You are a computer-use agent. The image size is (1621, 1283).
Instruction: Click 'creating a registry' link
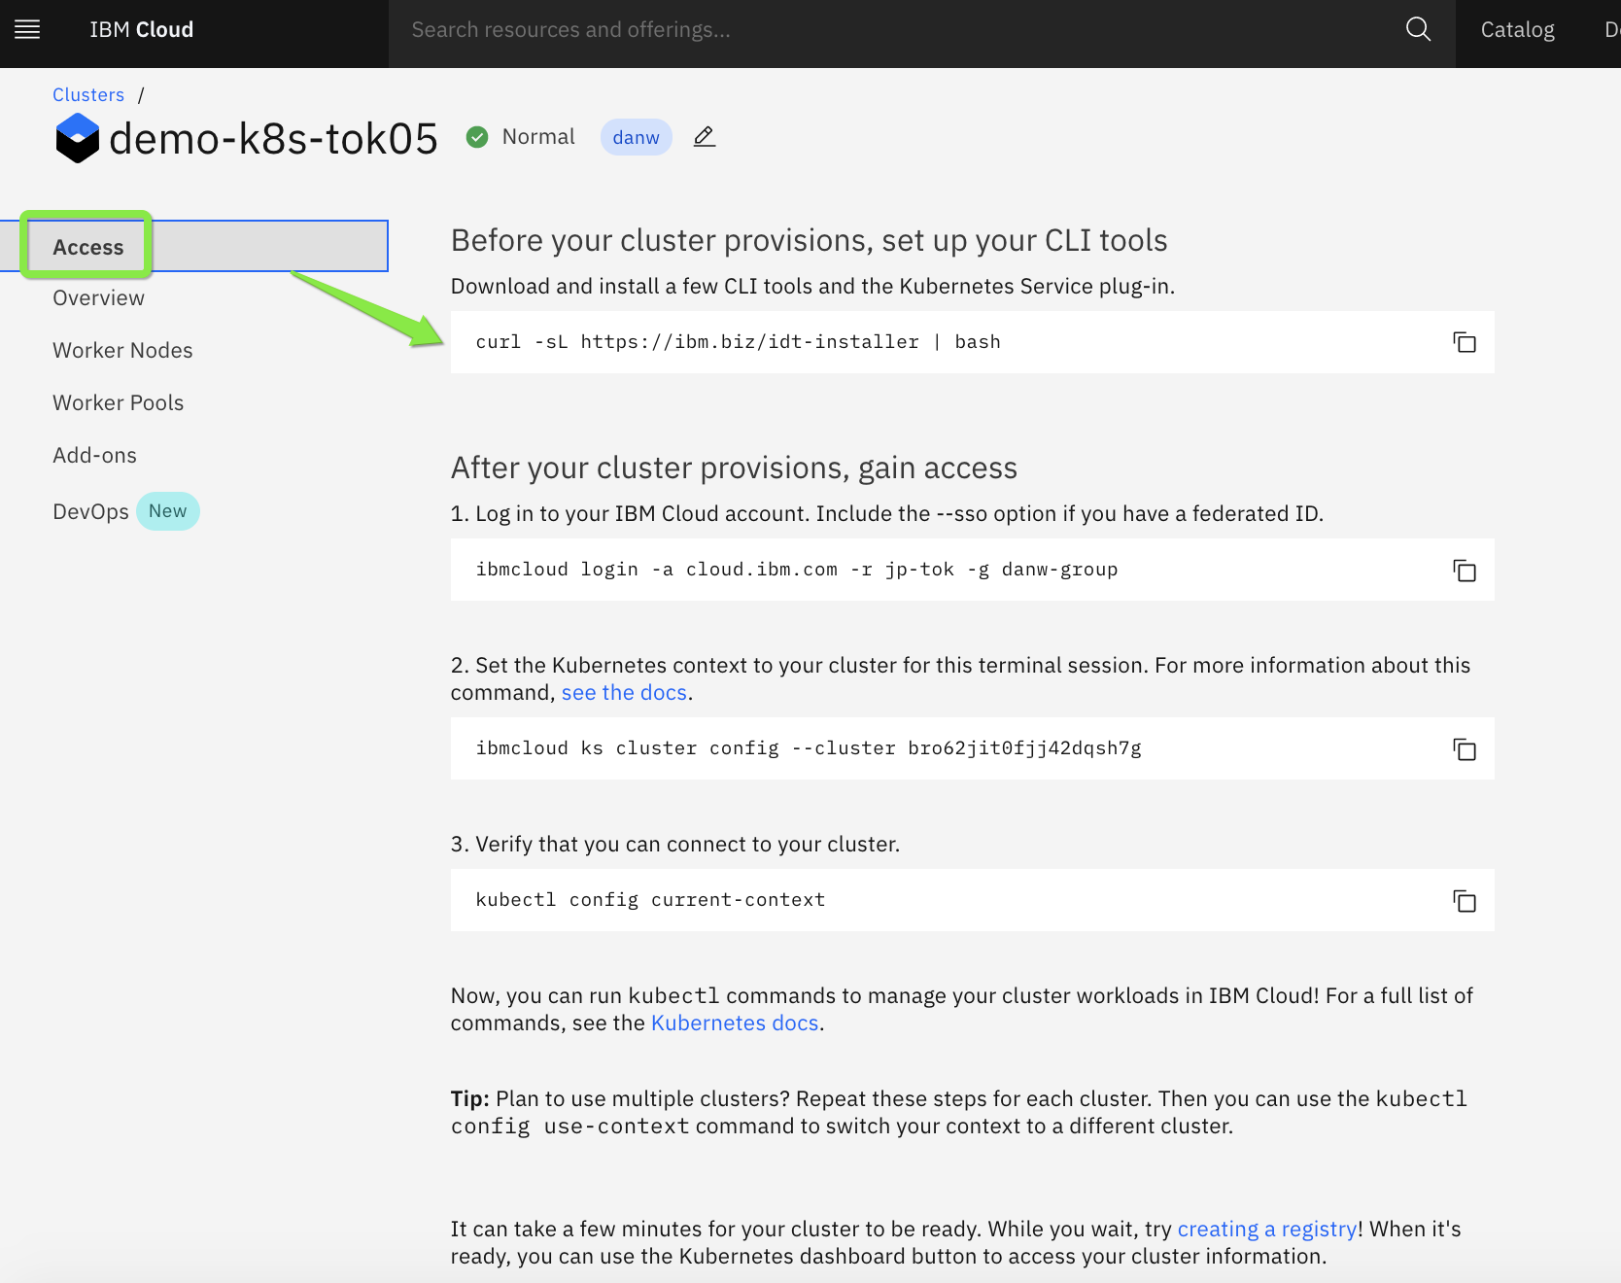click(1267, 1230)
